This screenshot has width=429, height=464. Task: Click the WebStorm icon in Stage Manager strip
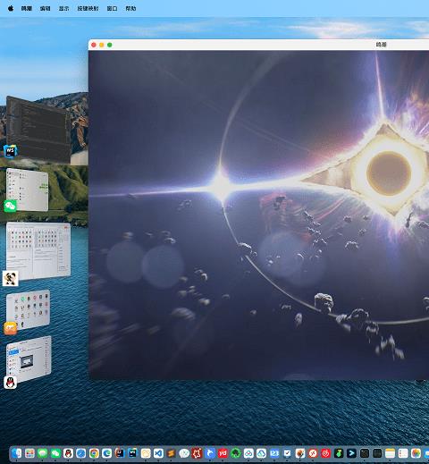pyautogui.click(x=11, y=151)
